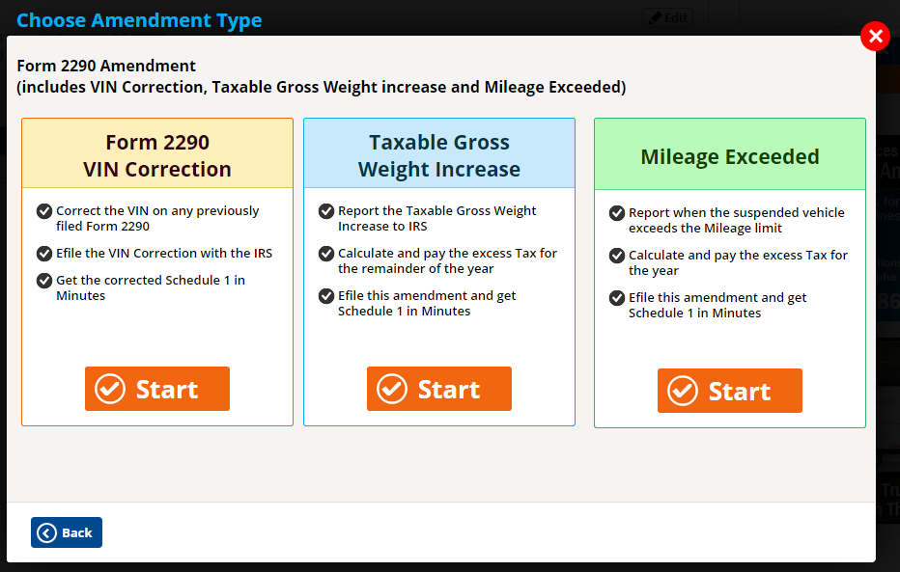Click check bullet beside 'Calculate and pay' for the year
900x572 pixels.
pos(617,255)
